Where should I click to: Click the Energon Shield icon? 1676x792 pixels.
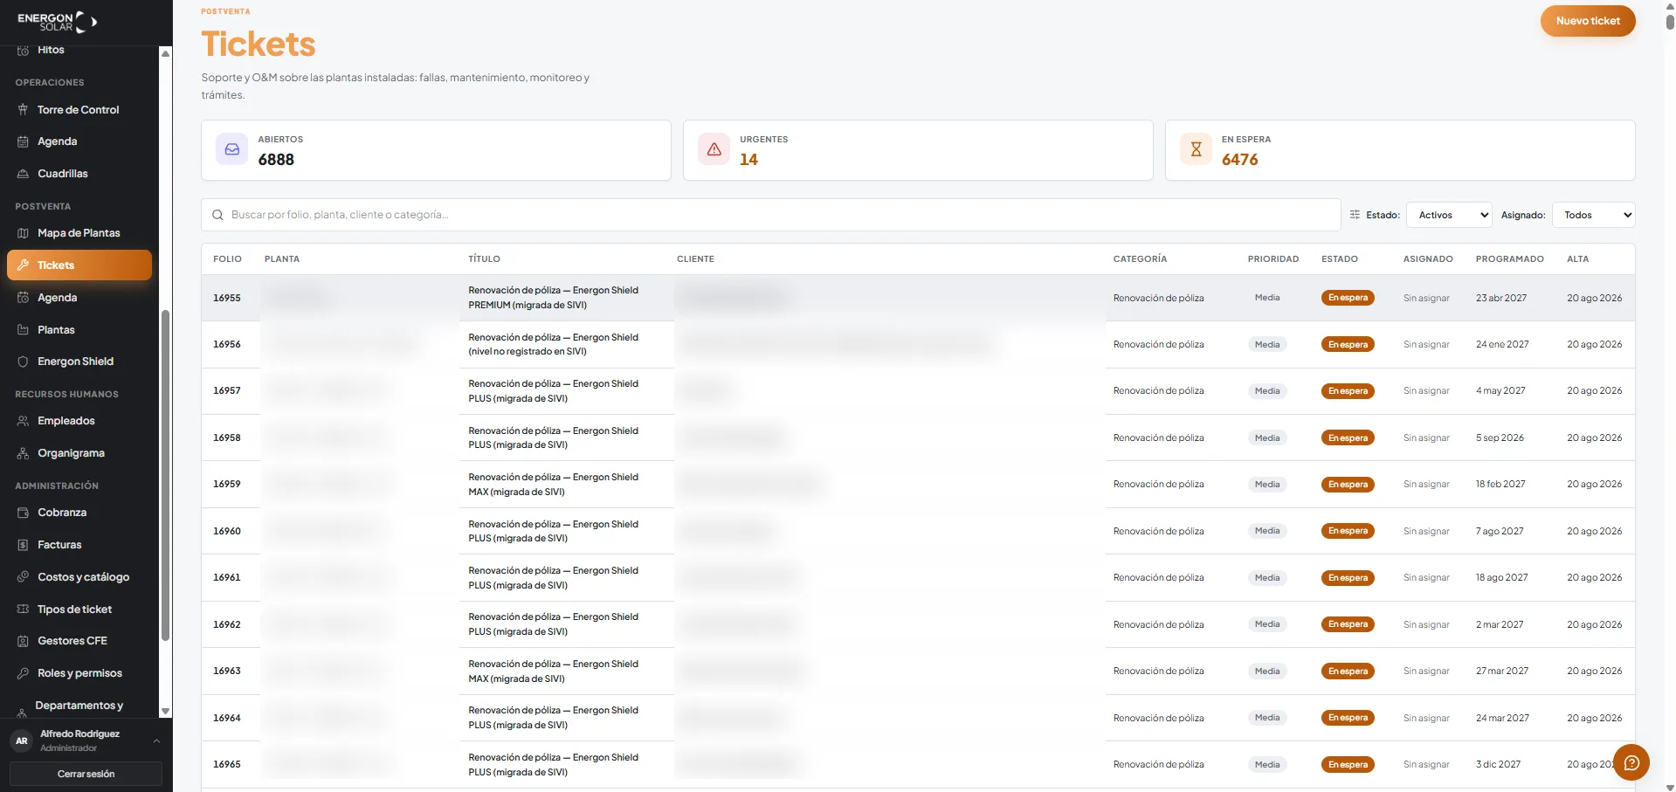click(x=23, y=362)
